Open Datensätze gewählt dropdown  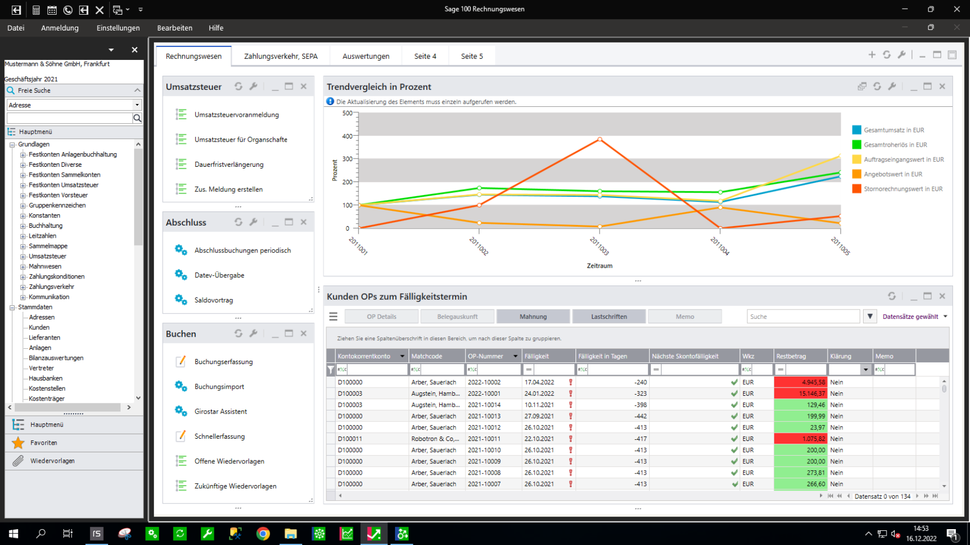coord(914,317)
